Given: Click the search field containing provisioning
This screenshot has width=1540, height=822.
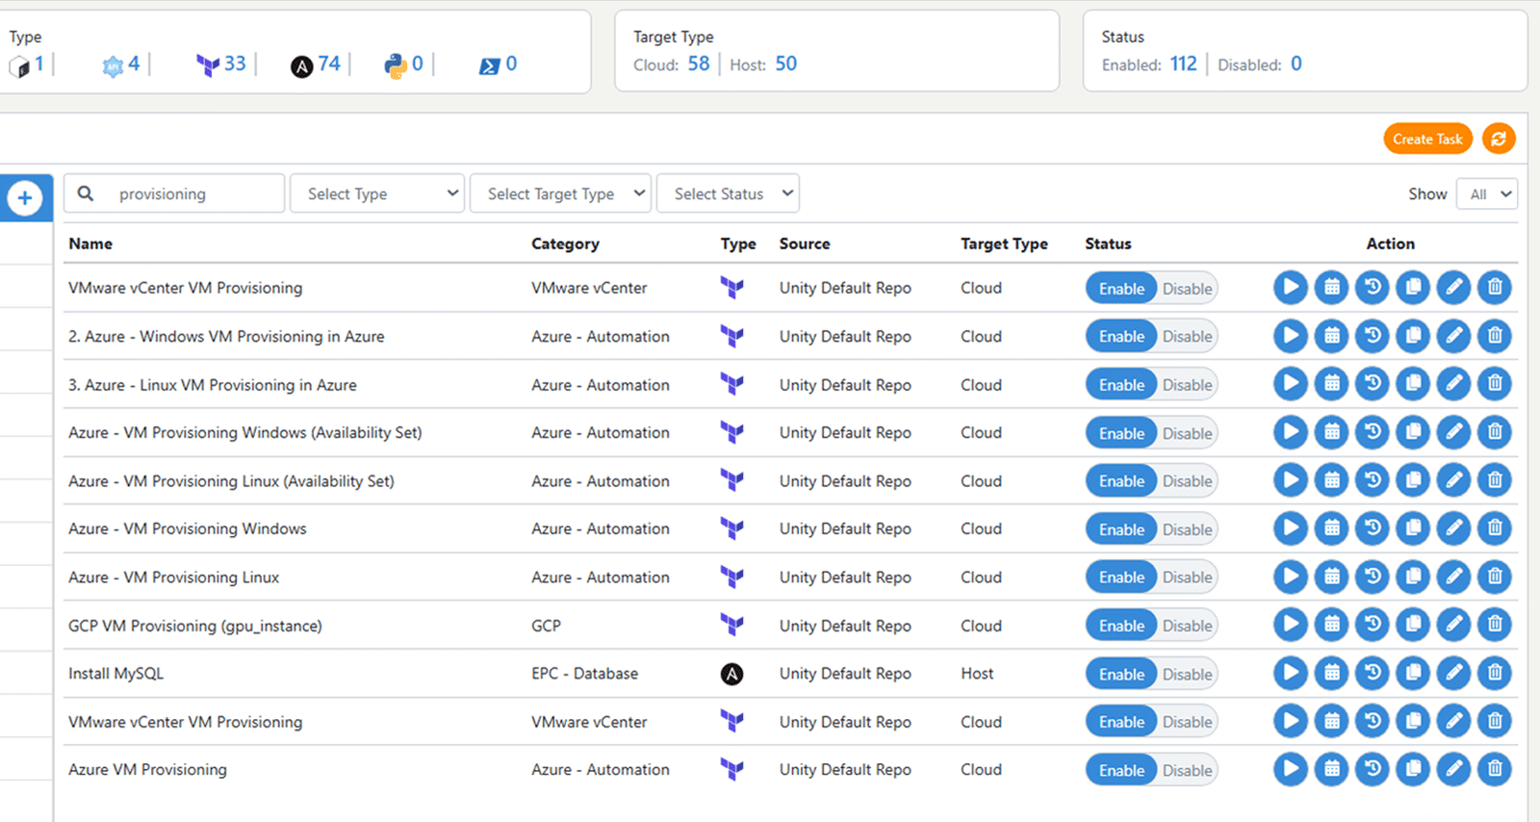Looking at the screenshot, I should [192, 193].
